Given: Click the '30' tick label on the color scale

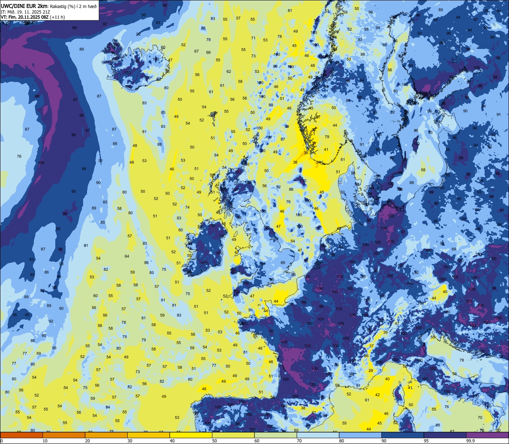Looking at the screenshot, I should click(x=130, y=441).
